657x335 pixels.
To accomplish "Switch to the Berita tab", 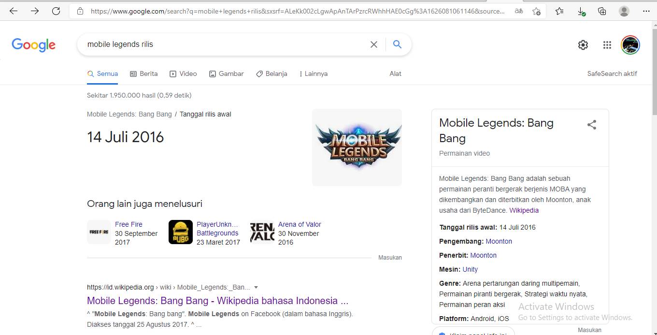I will pyautogui.click(x=144, y=74).
